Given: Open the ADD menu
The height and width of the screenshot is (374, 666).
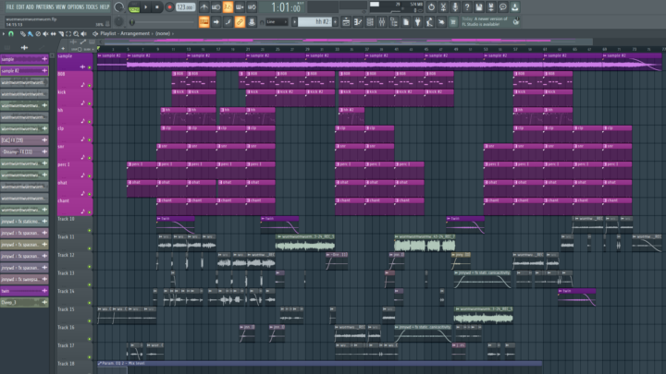Looking at the screenshot, I should point(30,6).
